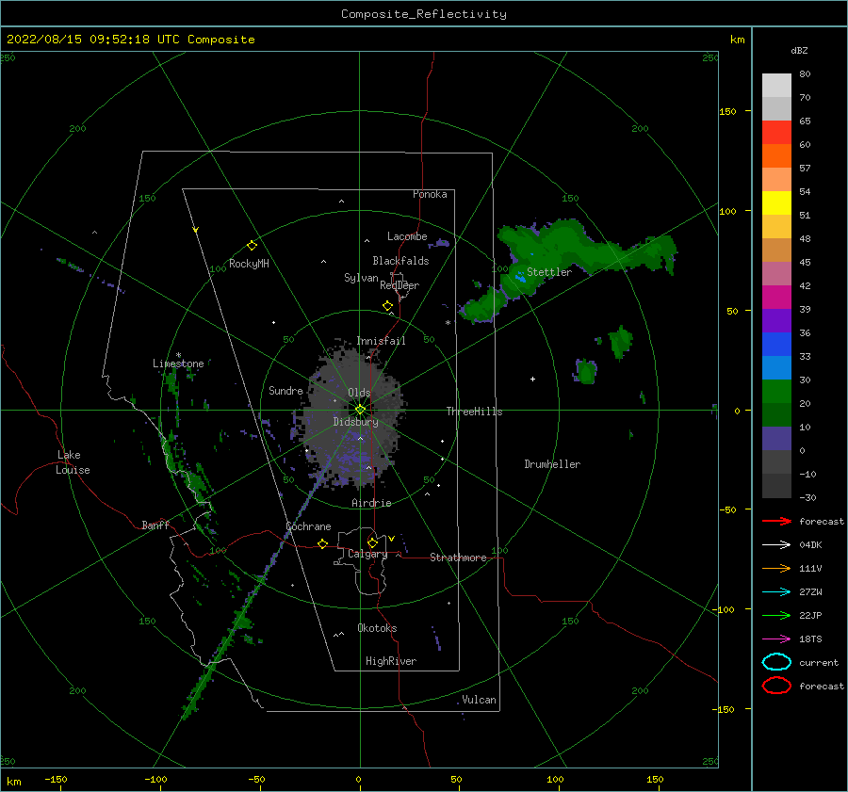Select the 42 dBZ magenta swatch
Viewport: 848px width, 792px height.
776,297
